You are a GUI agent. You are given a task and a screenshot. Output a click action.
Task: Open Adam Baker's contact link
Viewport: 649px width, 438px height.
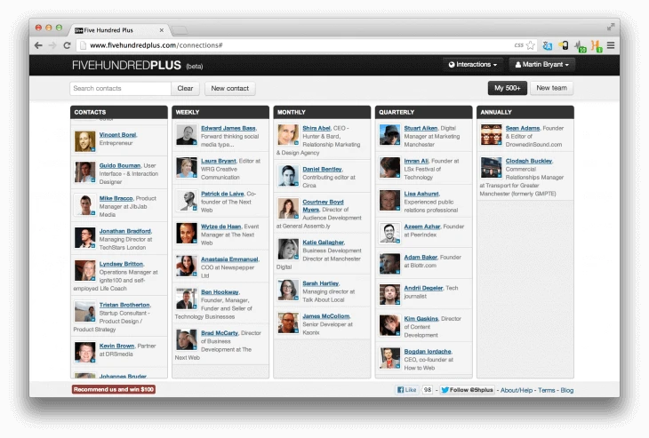(x=421, y=258)
